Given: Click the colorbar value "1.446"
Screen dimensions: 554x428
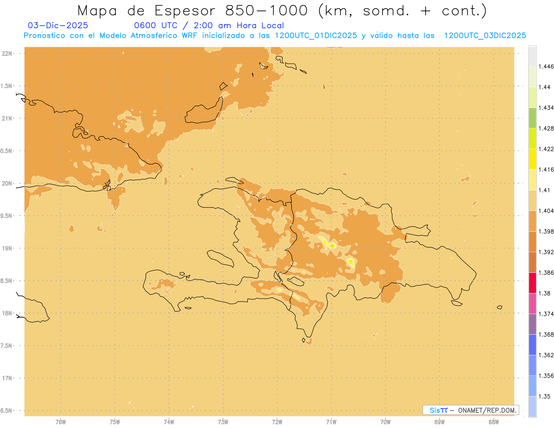Looking at the screenshot, I should 546,66.
